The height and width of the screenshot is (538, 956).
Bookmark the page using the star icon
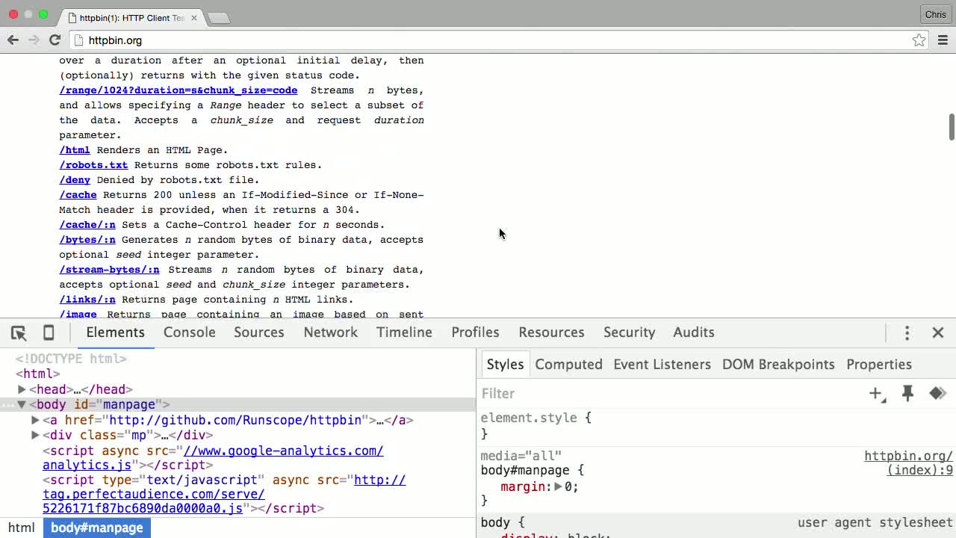919,40
